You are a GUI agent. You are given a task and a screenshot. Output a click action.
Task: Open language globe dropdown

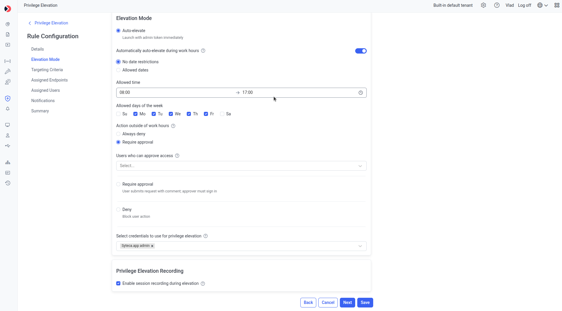pyautogui.click(x=543, y=5)
